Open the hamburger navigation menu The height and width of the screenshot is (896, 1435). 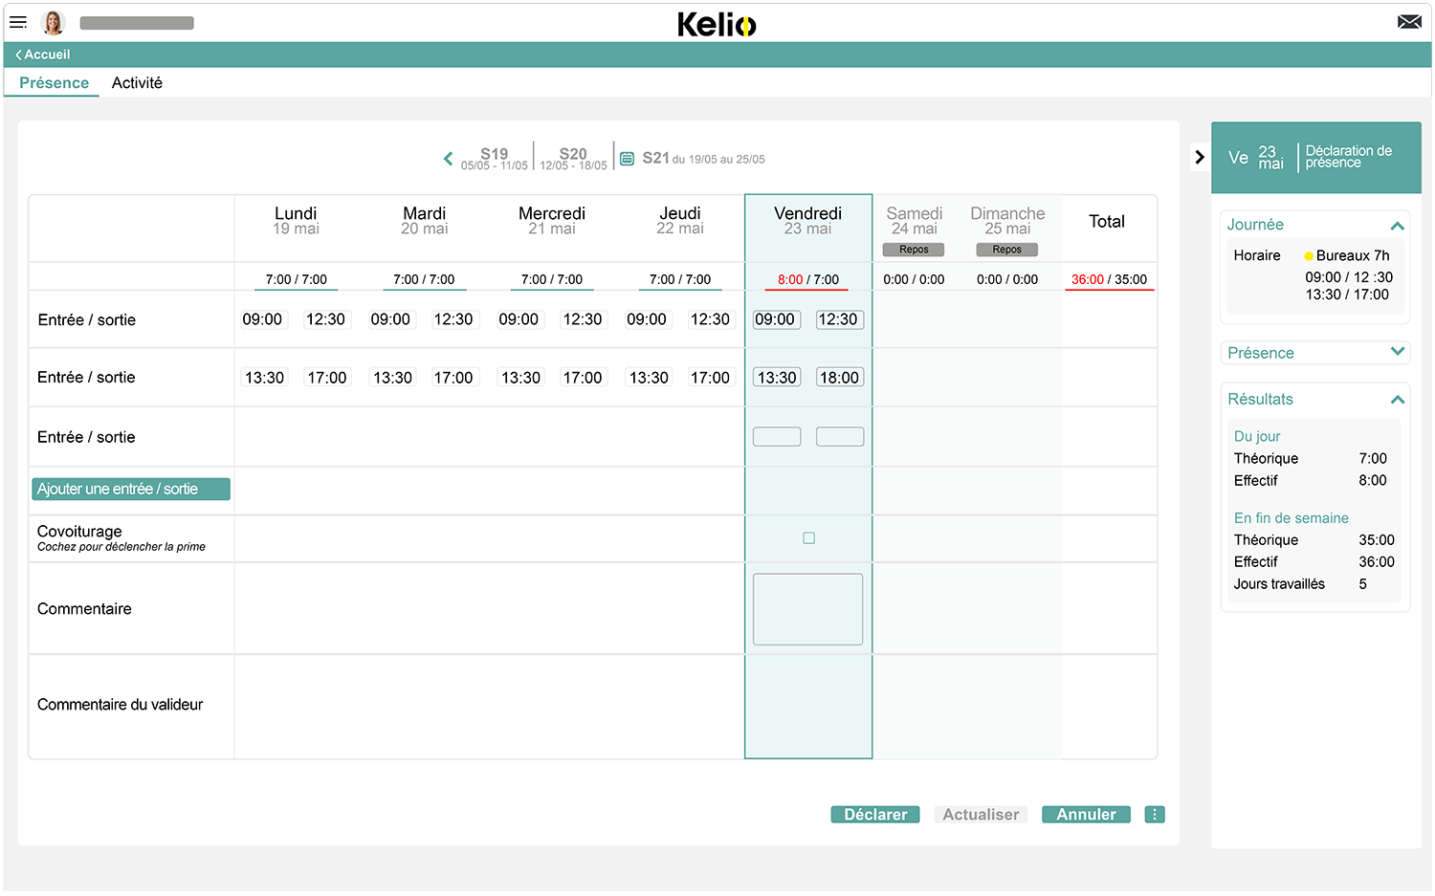point(18,22)
